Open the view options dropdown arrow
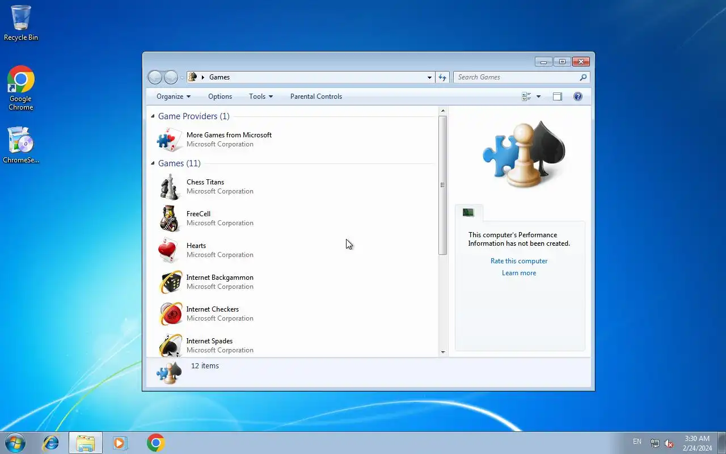726x454 pixels. 539,96
